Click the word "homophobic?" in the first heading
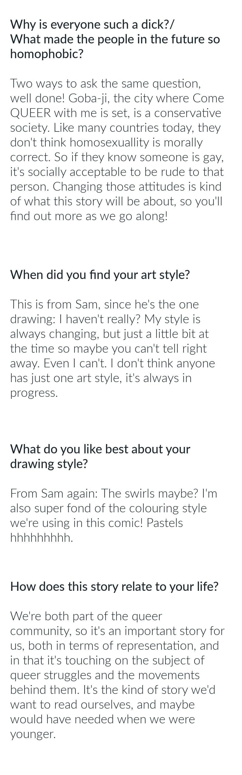This screenshot has width=242, height=775. pyautogui.click(x=47, y=54)
